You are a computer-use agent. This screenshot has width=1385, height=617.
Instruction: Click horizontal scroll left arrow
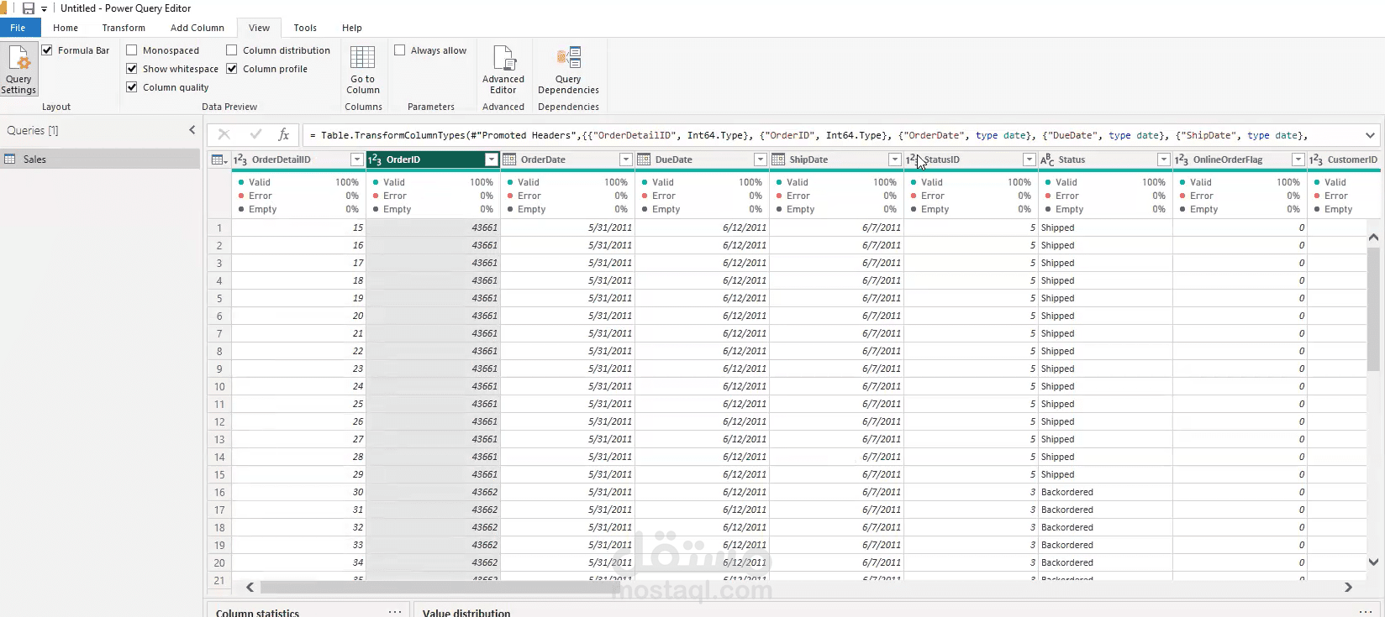pos(250,588)
